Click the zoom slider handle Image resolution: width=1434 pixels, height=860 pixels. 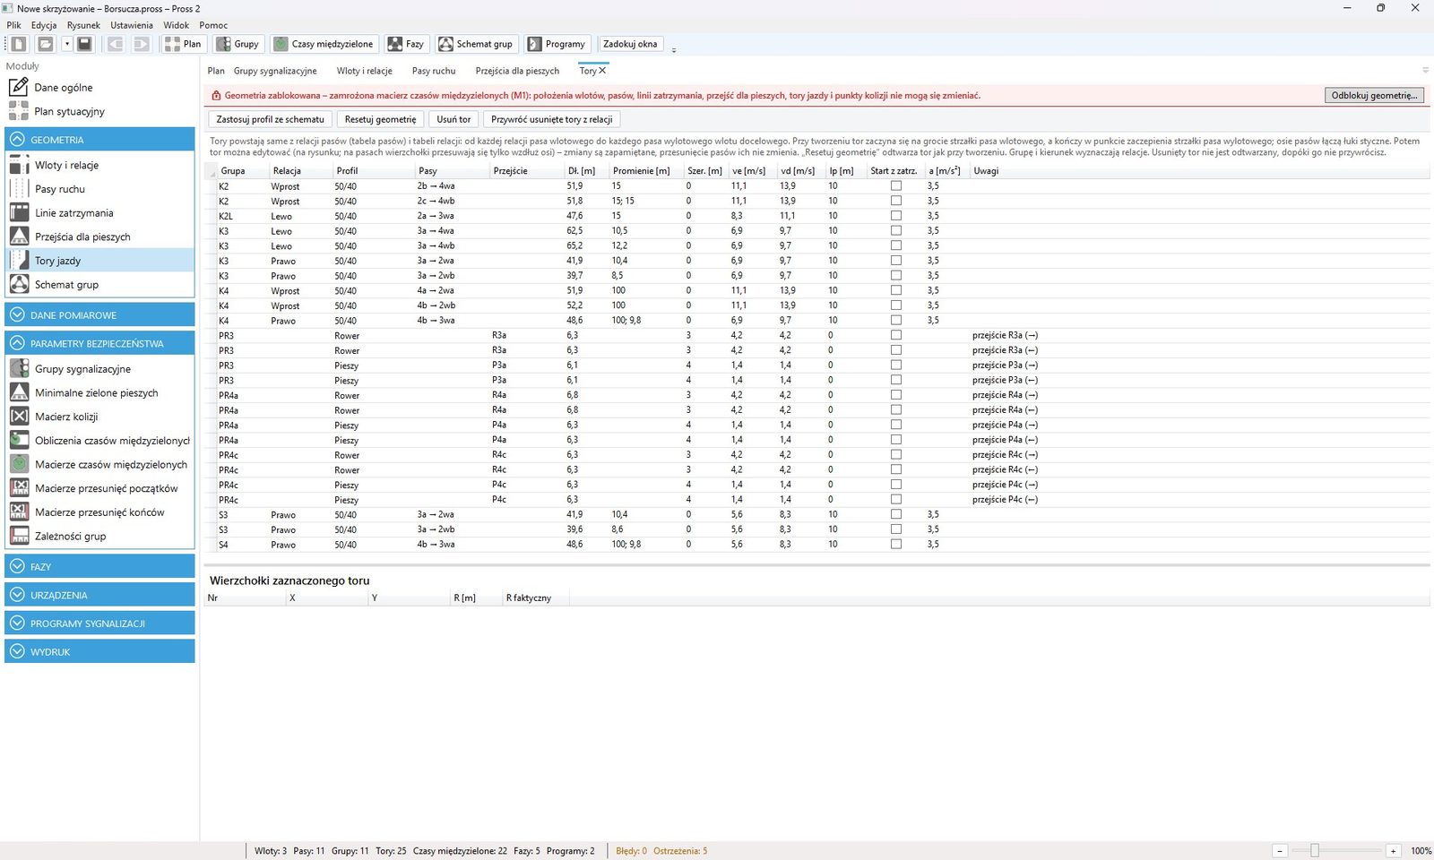tap(1315, 850)
